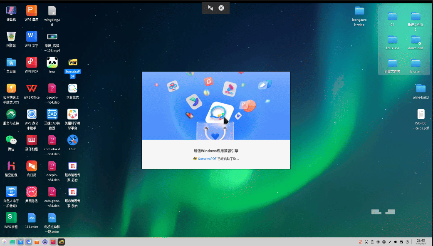Open the Sogou input method tray icon
This screenshot has height=246, width=433.
click(x=360, y=242)
